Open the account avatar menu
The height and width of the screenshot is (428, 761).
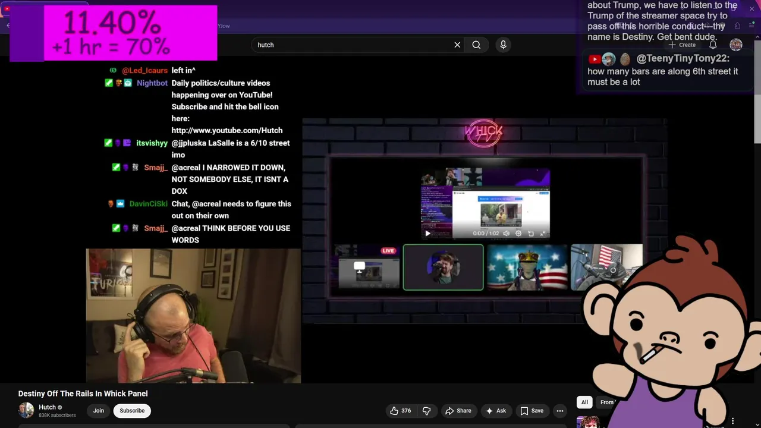click(x=736, y=45)
